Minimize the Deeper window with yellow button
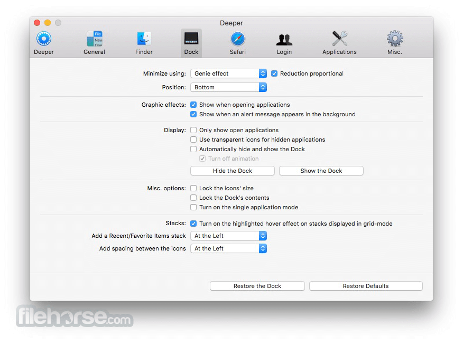Image resolution: width=463 pixels, height=343 pixels. pos(48,23)
